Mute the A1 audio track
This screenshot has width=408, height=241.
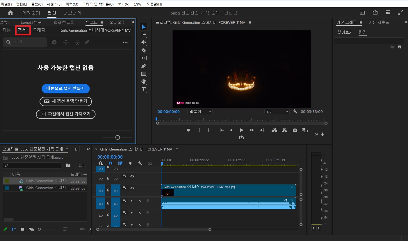click(132, 201)
